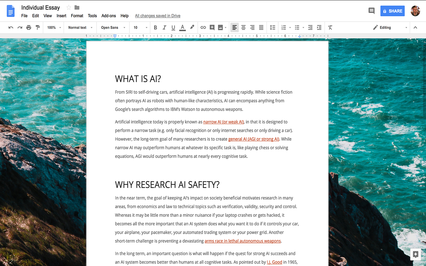This screenshot has width=426, height=266.
Task: Click the SHARE button
Action: click(x=392, y=11)
